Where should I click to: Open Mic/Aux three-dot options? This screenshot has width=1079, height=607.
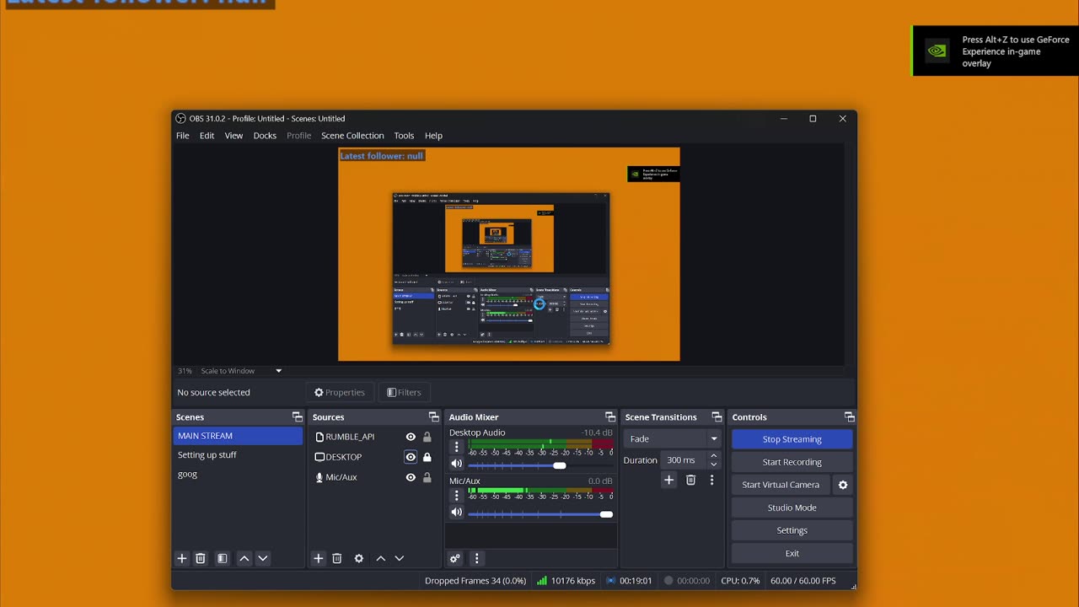(x=457, y=496)
